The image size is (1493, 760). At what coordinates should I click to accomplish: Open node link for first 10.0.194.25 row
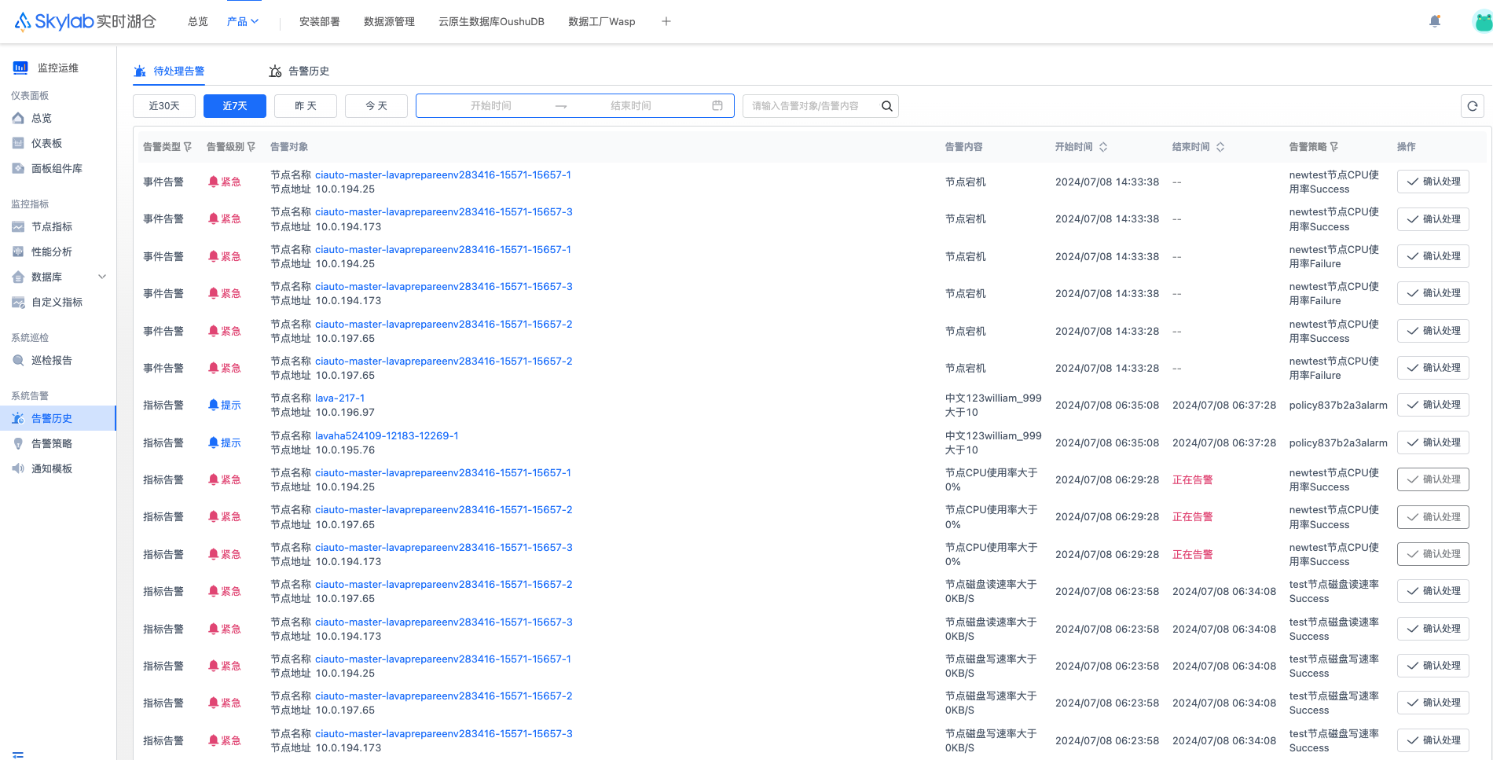point(443,174)
